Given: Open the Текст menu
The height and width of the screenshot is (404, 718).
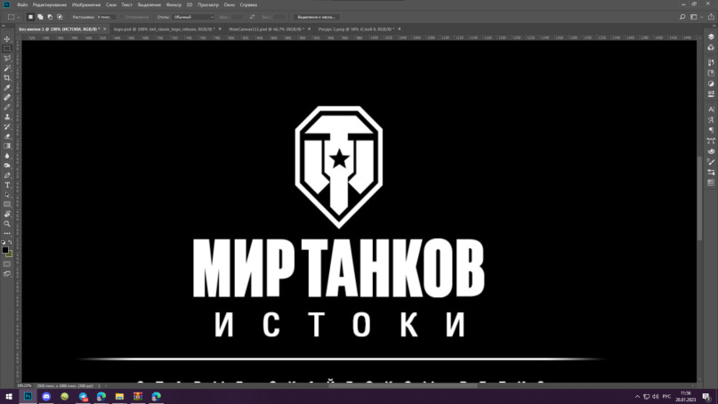Looking at the screenshot, I should [x=126, y=4].
